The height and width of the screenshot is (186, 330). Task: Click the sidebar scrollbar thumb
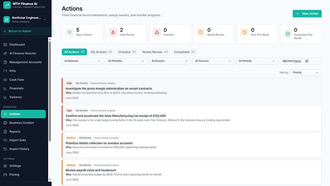50,91
